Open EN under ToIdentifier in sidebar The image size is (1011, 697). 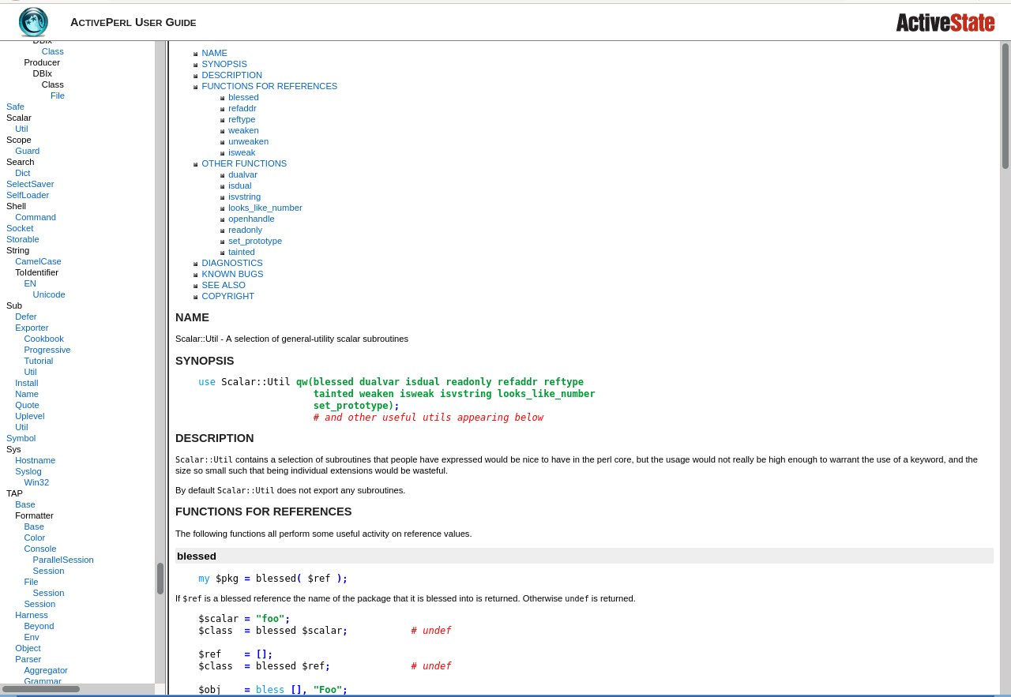(30, 283)
